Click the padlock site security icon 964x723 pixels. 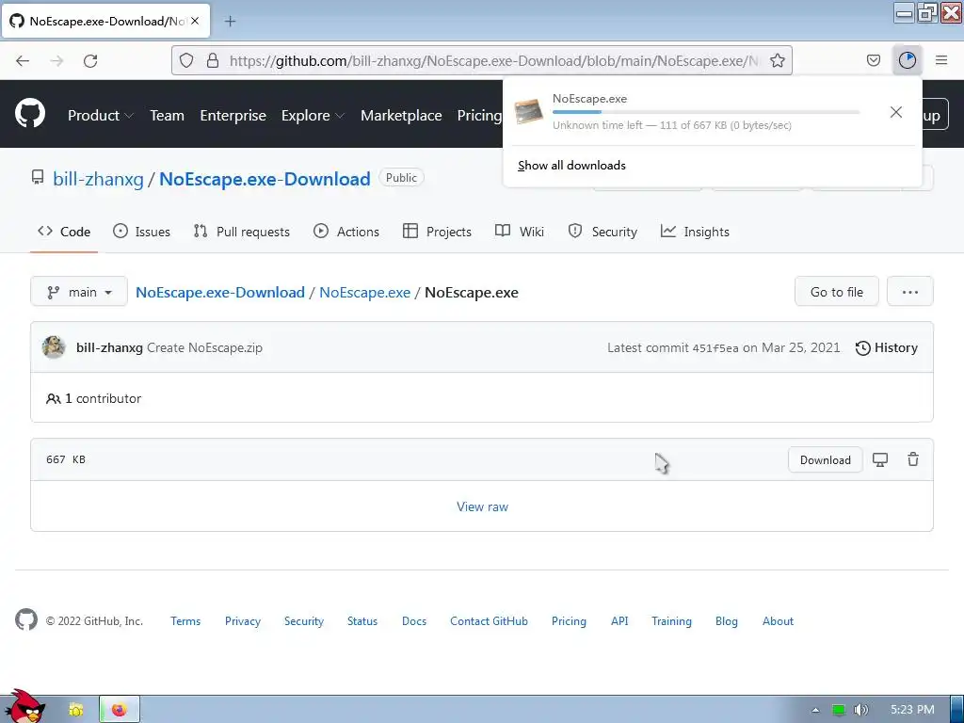(213, 60)
